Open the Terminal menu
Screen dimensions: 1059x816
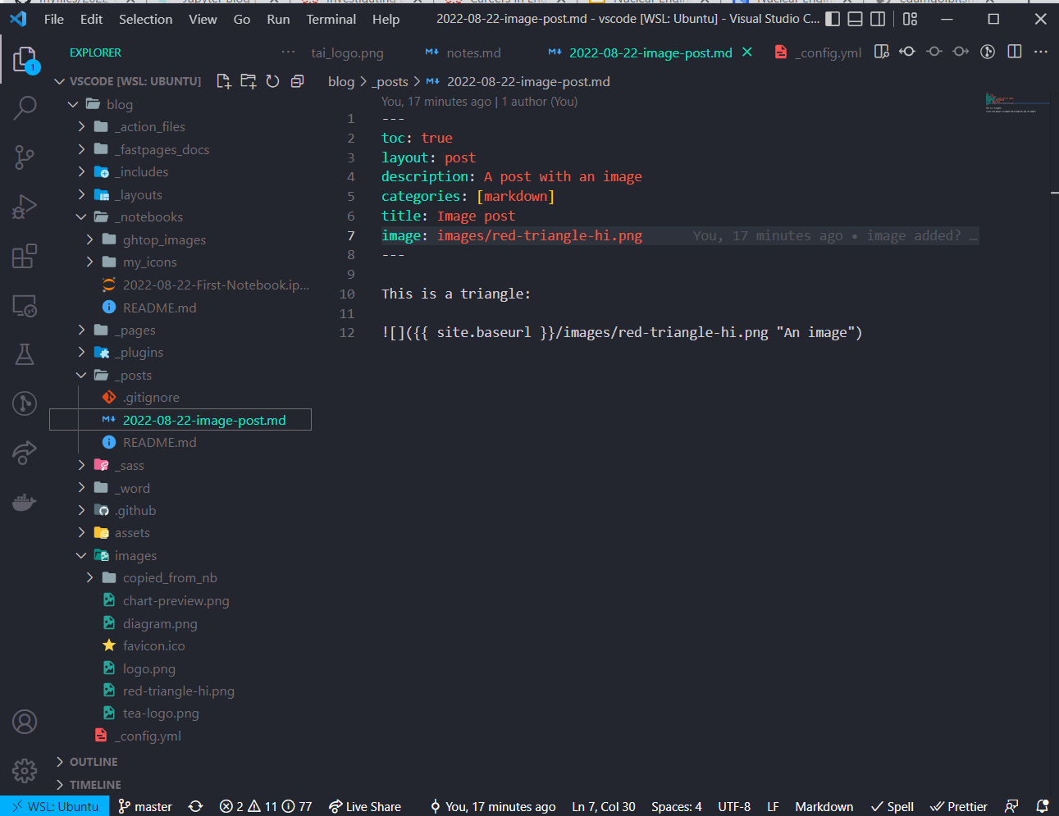pyautogui.click(x=331, y=19)
